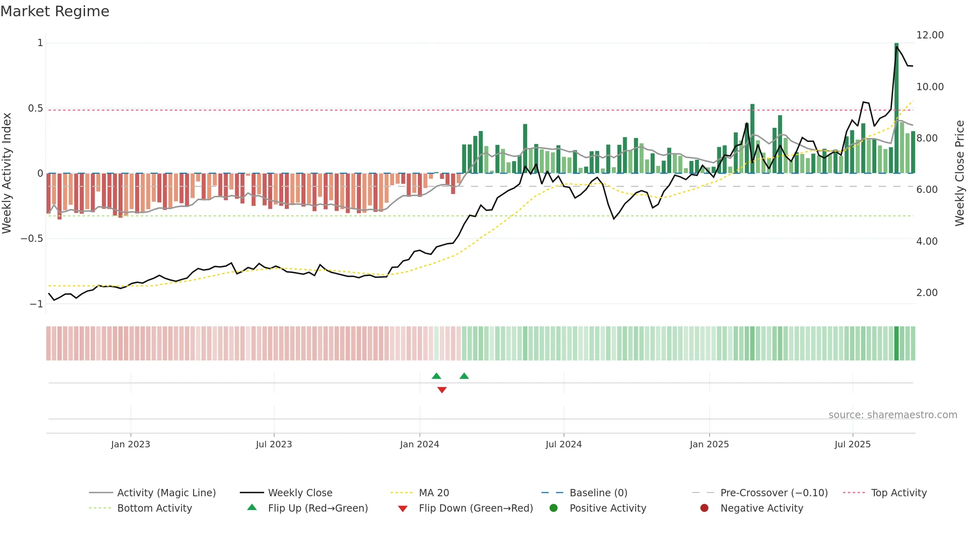Click the Jan 2023 axis label
971x546 pixels.
131,444
